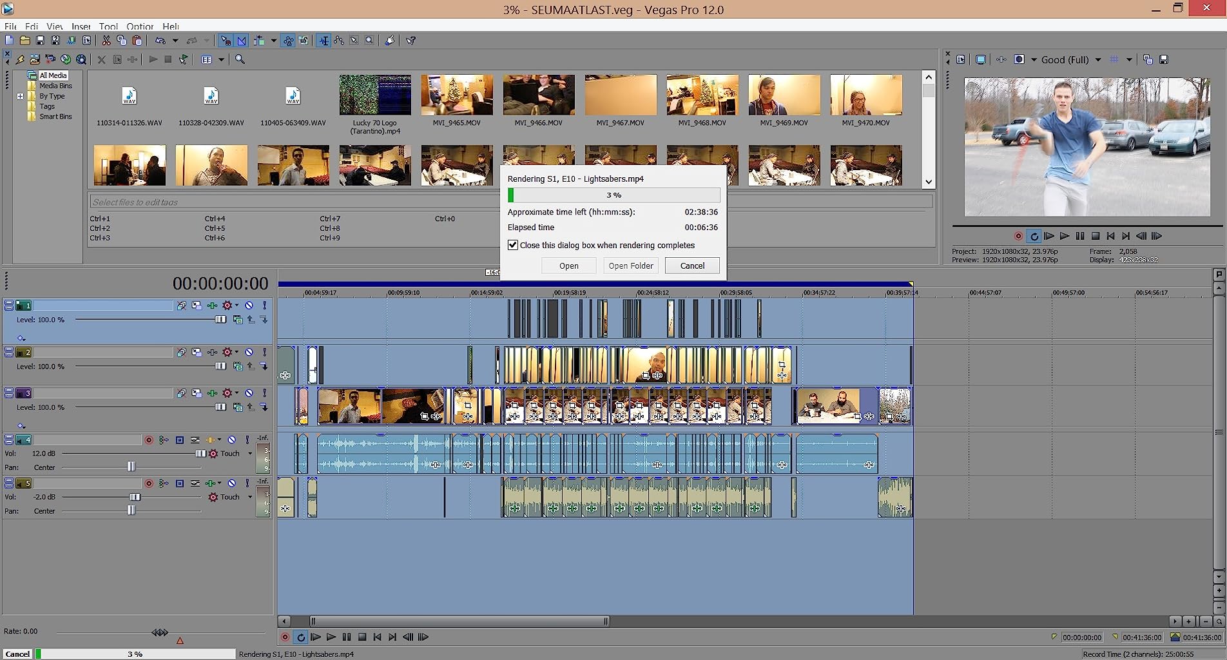Click the Save project floppy disk icon

coord(40,41)
